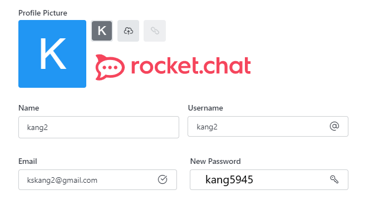Viewport: 369px width, 205px height.
Task: Click the chain link avatar URL icon
Action: click(155, 31)
